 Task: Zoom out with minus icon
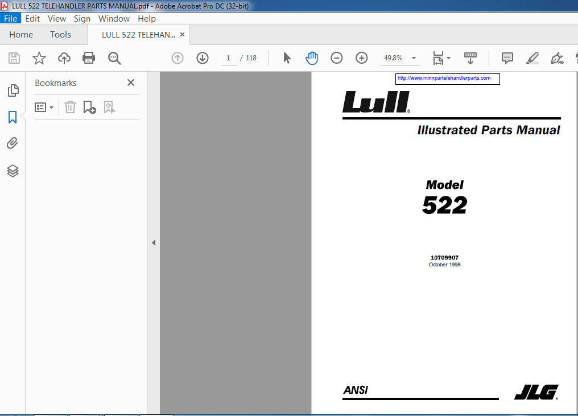click(337, 58)
